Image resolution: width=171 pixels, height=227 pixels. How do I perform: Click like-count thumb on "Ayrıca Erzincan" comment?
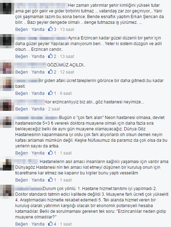click(51, 56)
